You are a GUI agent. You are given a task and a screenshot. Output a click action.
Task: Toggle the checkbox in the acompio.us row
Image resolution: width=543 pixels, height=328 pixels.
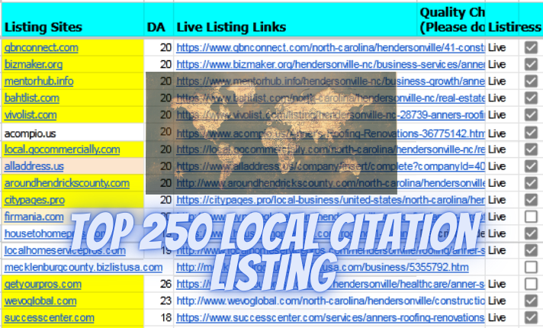pyautogui.click(x=531, y=132)
